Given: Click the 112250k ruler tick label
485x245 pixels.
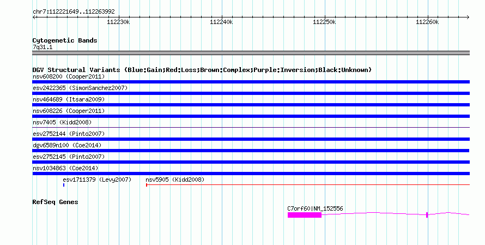Looking at the screenshot, I should (x=324, y=22).
